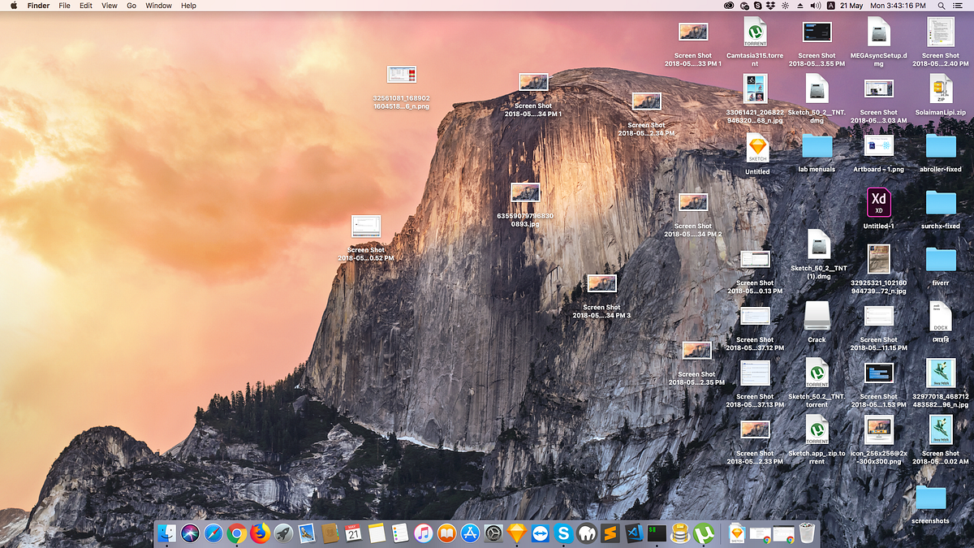Screen dimensions: 974x548
Task: Select the 'fiverr' folder on desktop
Action: 941,260
